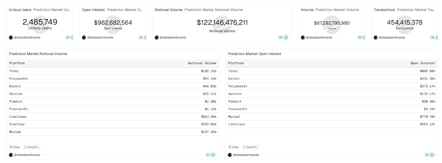
Task: Click the @datadashboards avatar in Unique Users card
Action: tap(11, 38)
